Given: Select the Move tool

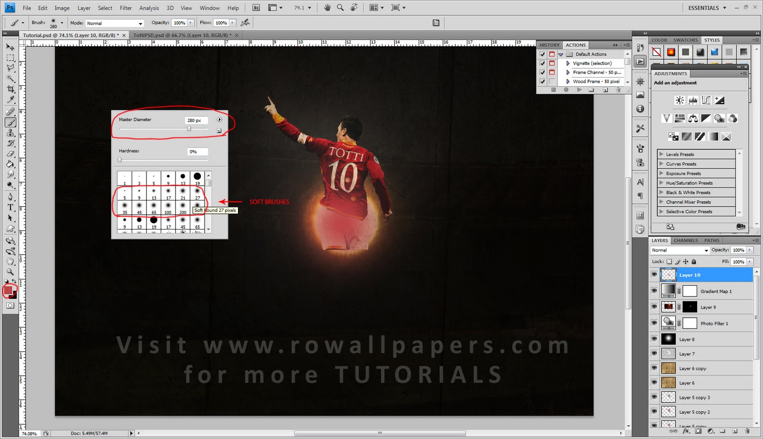Looking at the screenshot, I should tap(10, 47).
